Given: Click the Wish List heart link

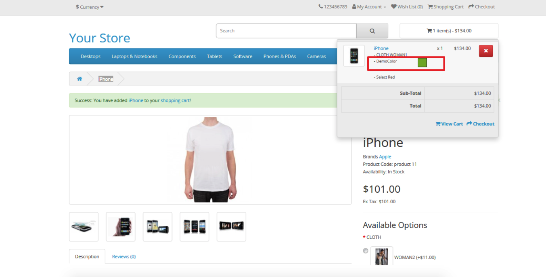Looking at the screenshot, I should 407,7.
